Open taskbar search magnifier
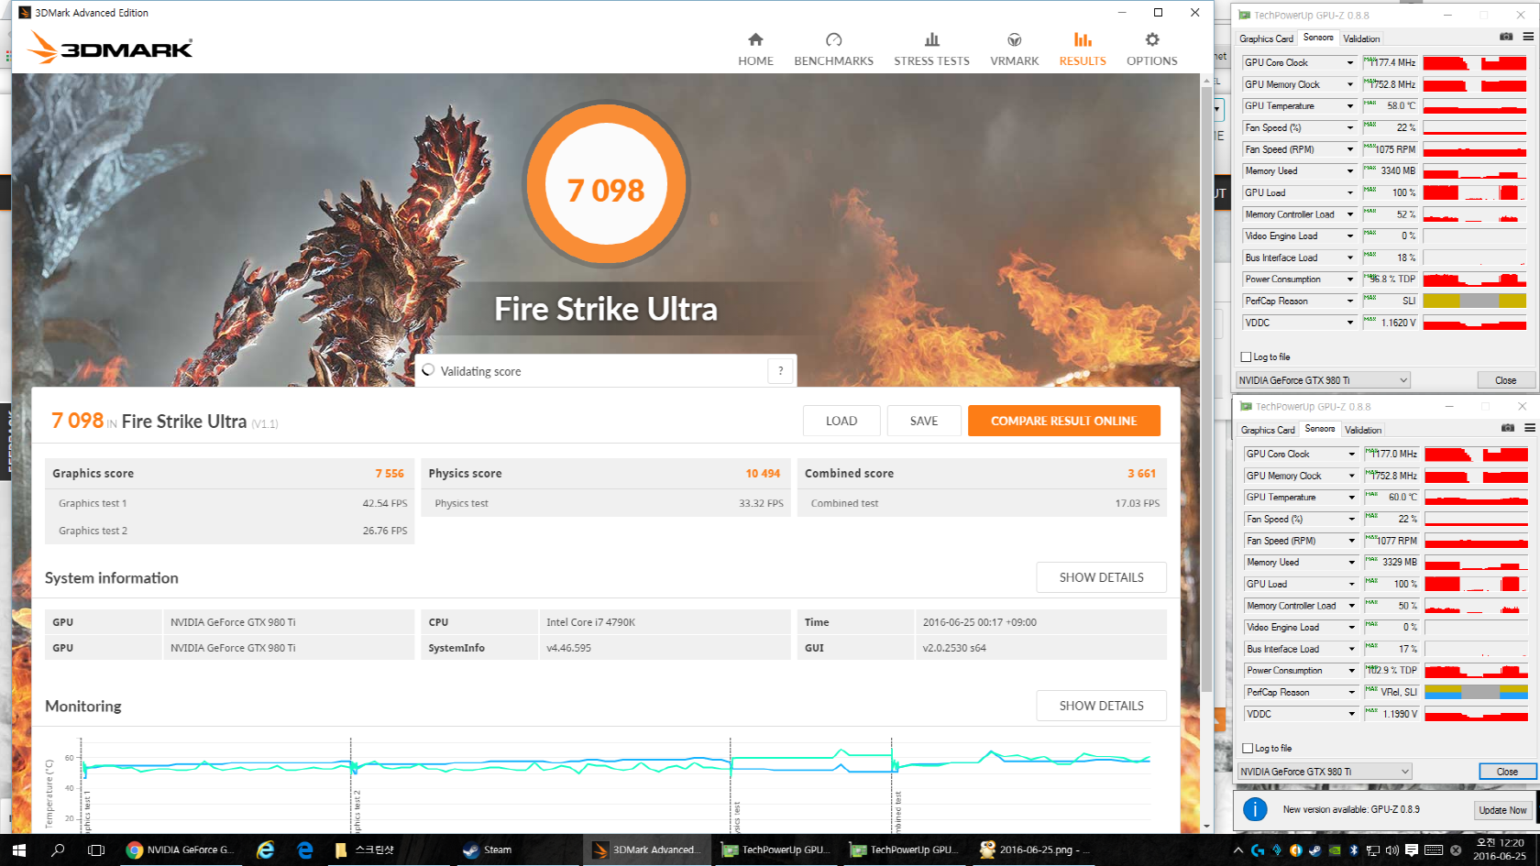 [58, 850]
